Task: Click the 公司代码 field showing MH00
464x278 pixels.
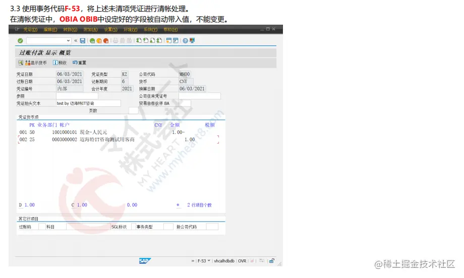Action: (185, 74)
